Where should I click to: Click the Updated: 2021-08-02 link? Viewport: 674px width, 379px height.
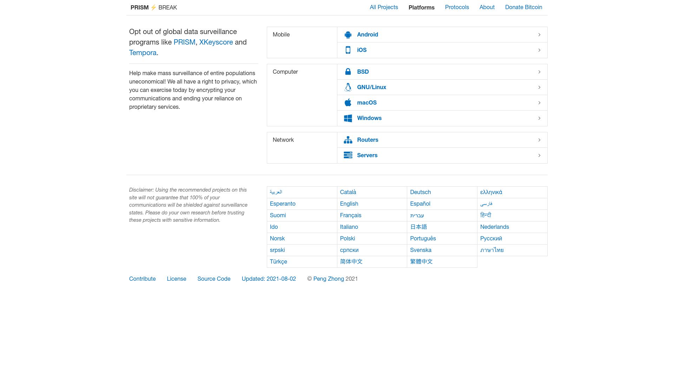click(x=269, y=279)
